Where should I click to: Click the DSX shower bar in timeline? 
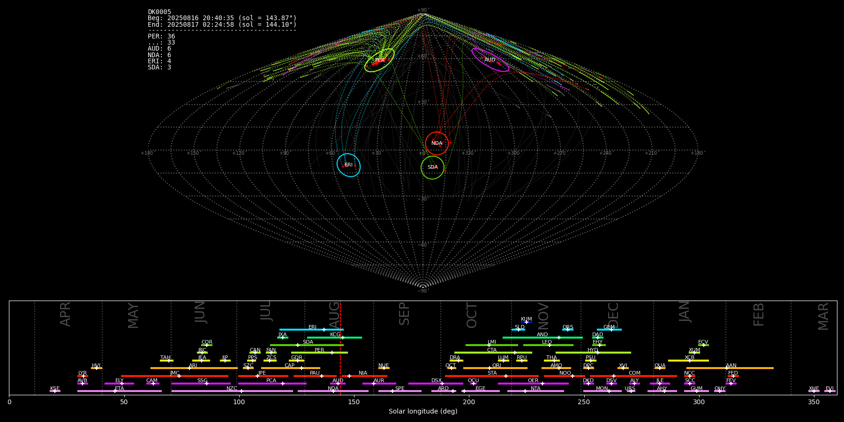pos(436,384)
